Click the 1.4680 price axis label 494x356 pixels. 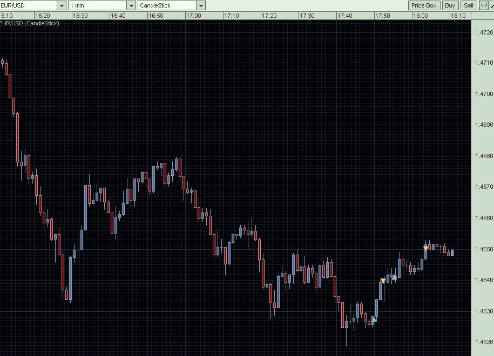[484, 156]
